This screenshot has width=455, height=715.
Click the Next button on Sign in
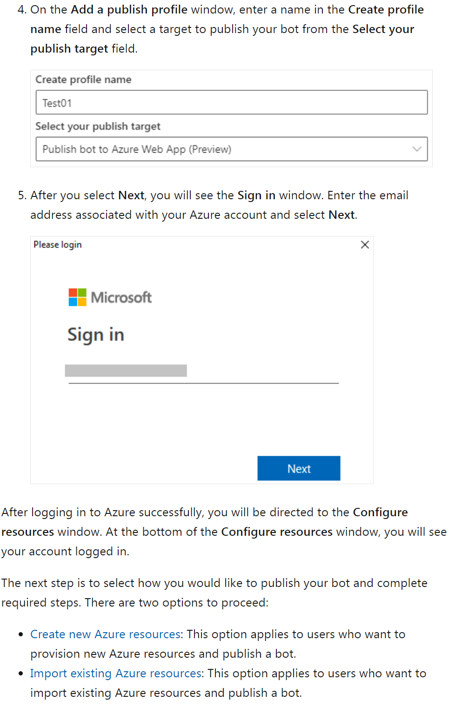click(x=299, y=468)
